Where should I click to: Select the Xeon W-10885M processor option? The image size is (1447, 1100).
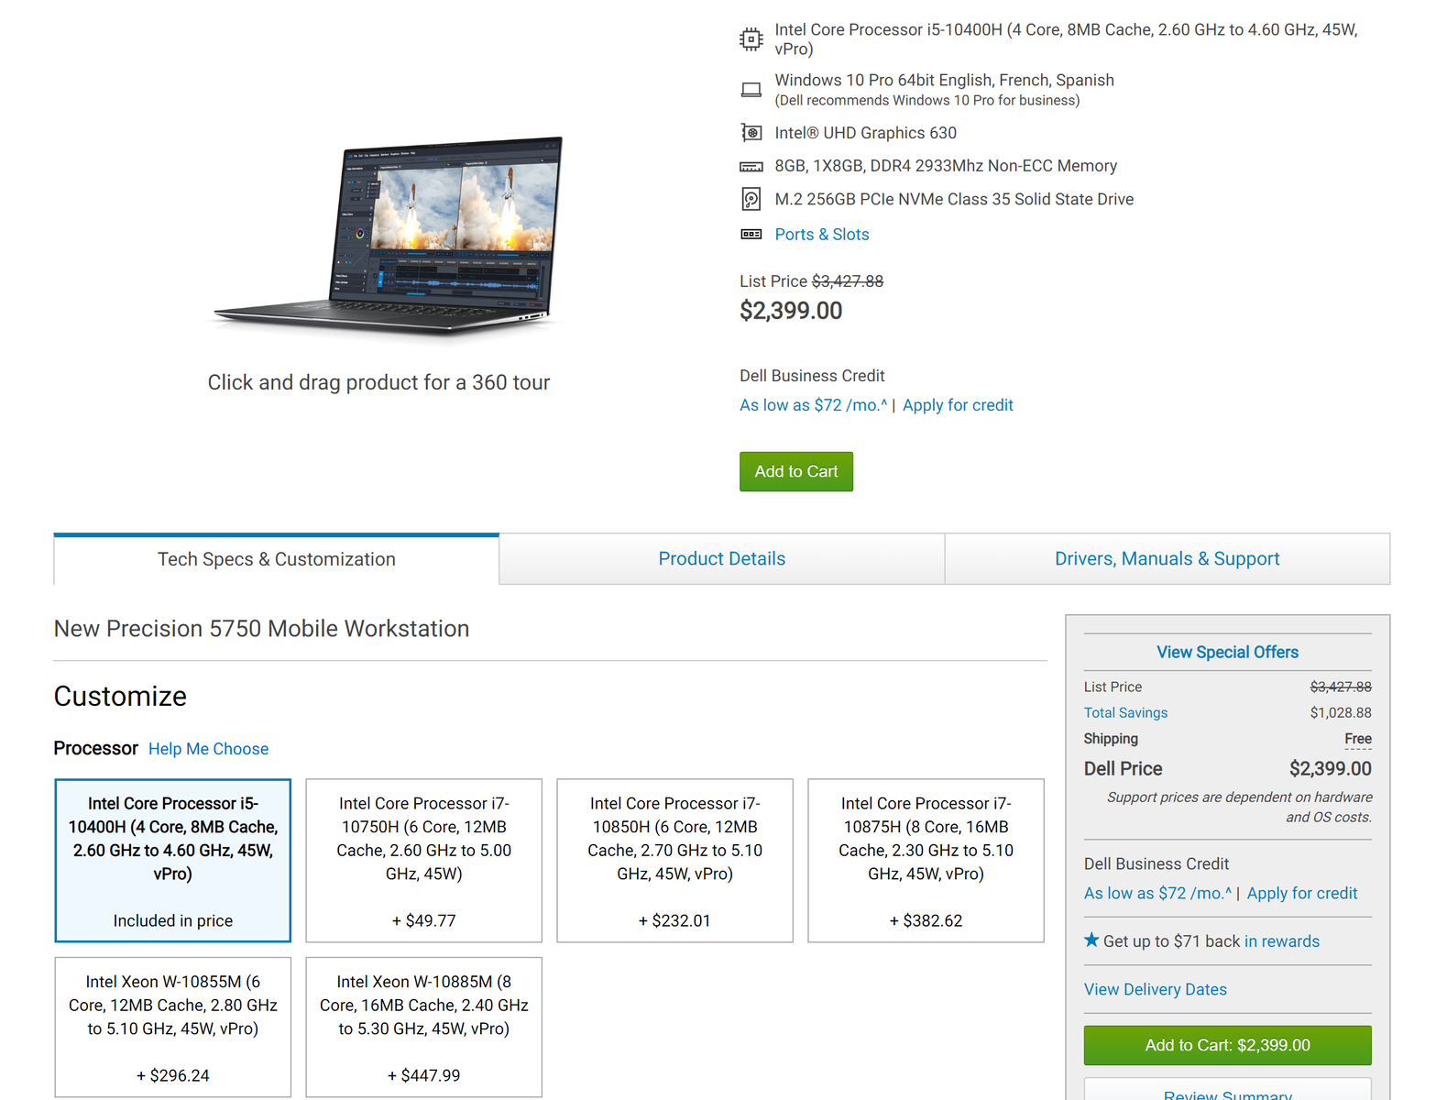(x=423, y=1028)
